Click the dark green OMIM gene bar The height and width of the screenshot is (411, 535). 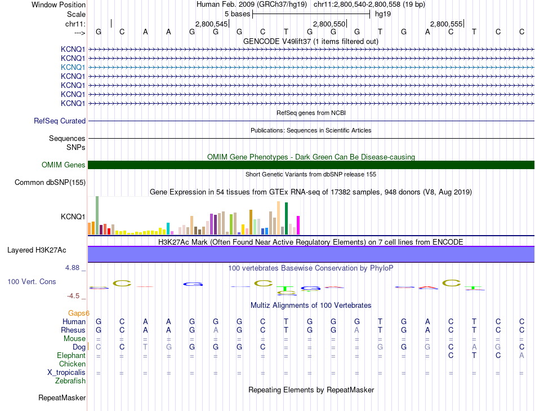pyautogui.click(x=311, y=165)
